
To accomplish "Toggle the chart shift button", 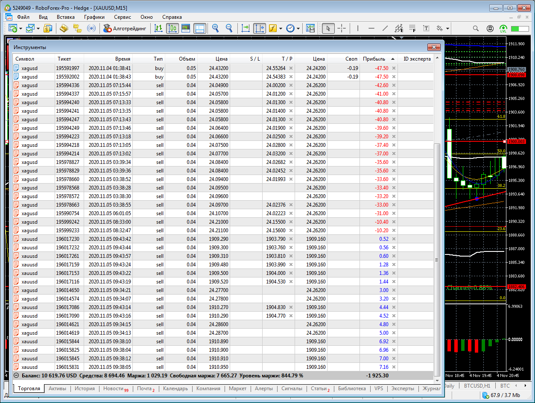I will pos(259,28).
